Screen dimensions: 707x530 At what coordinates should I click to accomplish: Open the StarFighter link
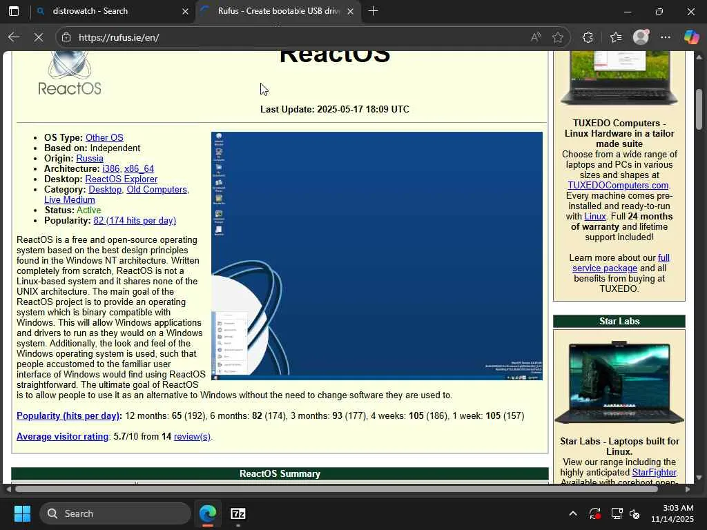coord(654,472)
